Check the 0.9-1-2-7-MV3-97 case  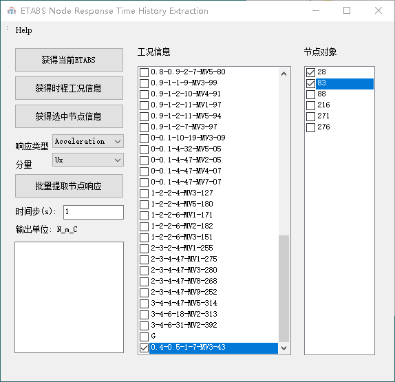point(144,127)
